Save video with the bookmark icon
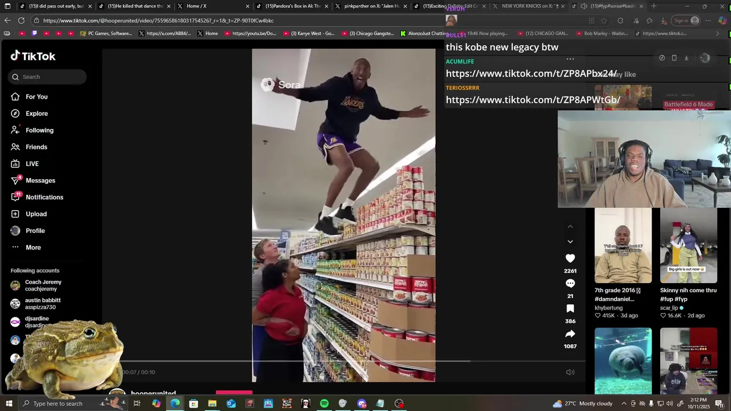 click(x=570, y=309)
